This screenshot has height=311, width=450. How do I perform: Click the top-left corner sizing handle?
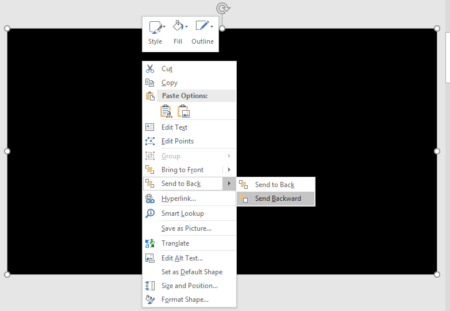[7, 28]
